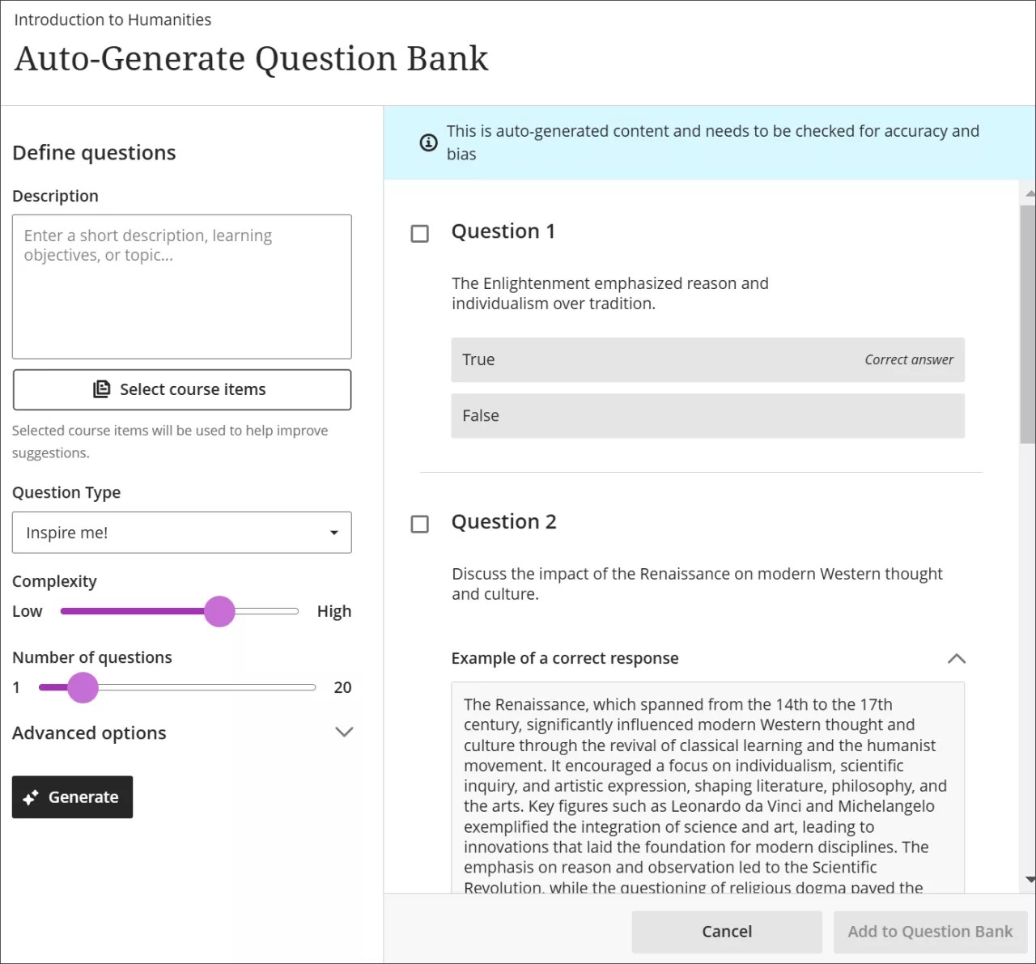
Task: Open the Introduction to Humanities breadcrumb
Action: (x=113, y=19)
